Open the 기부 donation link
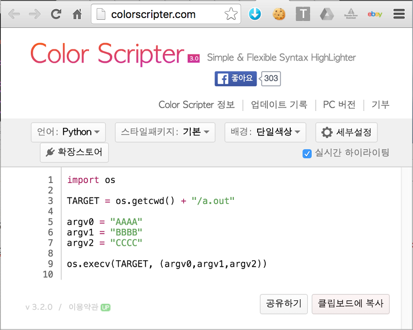This screenshot has width=413, height=330. pos(380,105)
